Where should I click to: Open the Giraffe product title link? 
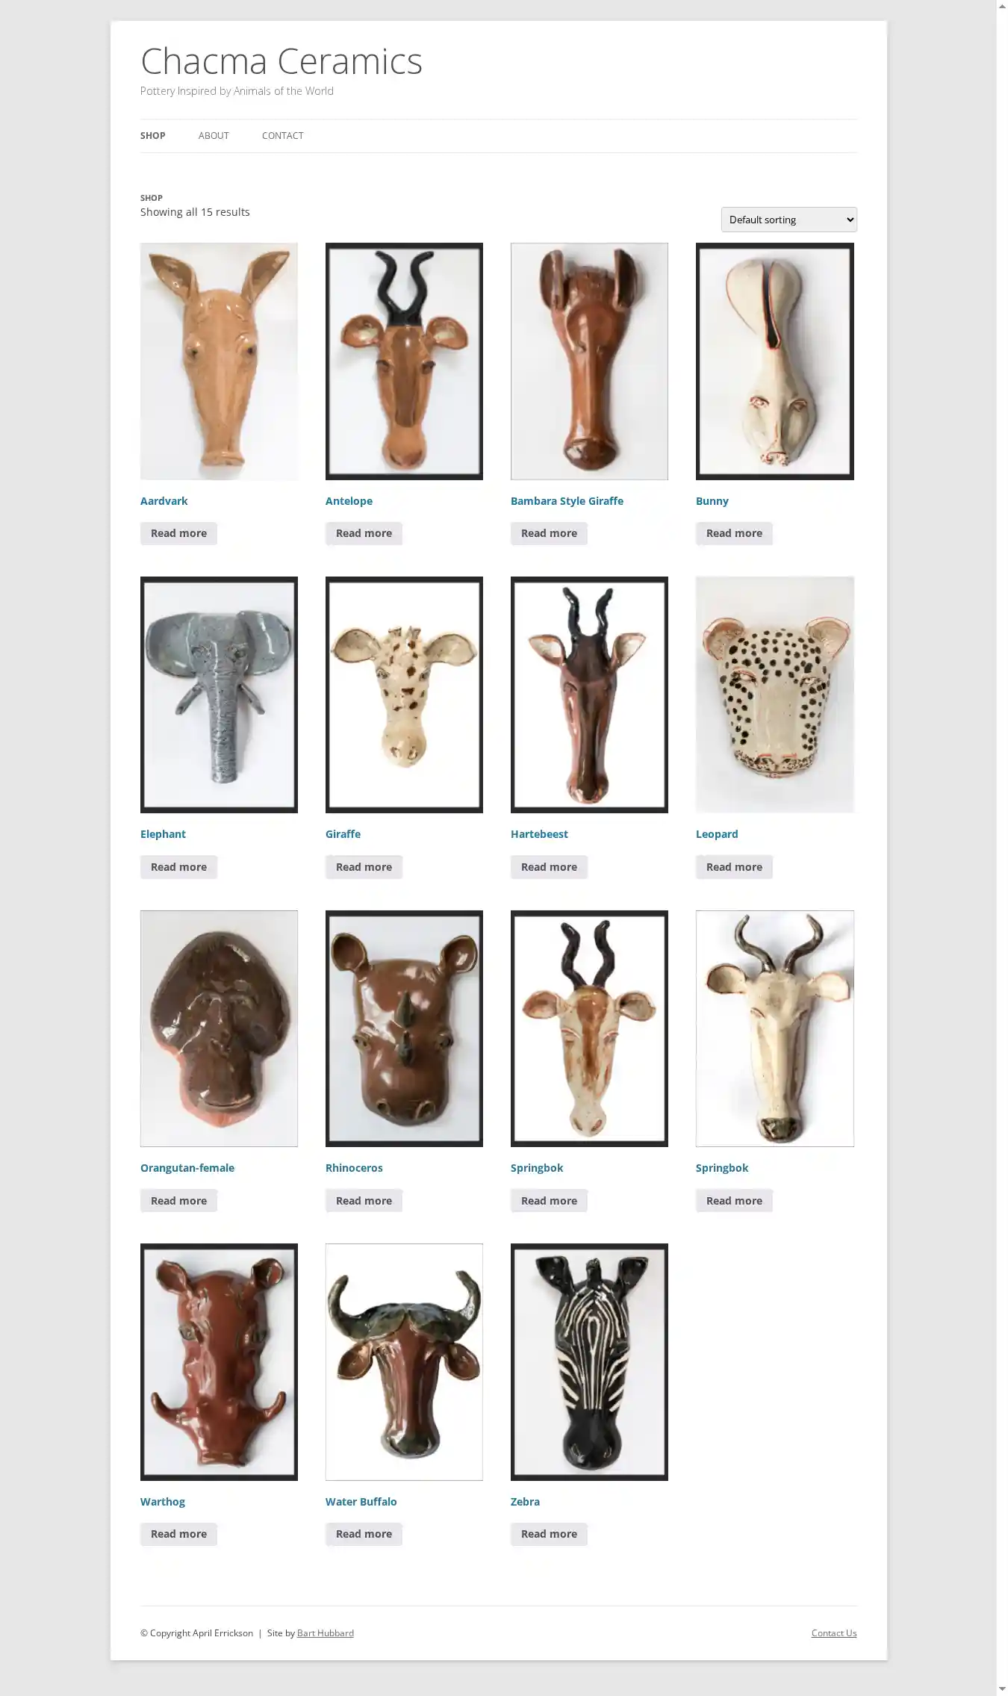(343, 834)
